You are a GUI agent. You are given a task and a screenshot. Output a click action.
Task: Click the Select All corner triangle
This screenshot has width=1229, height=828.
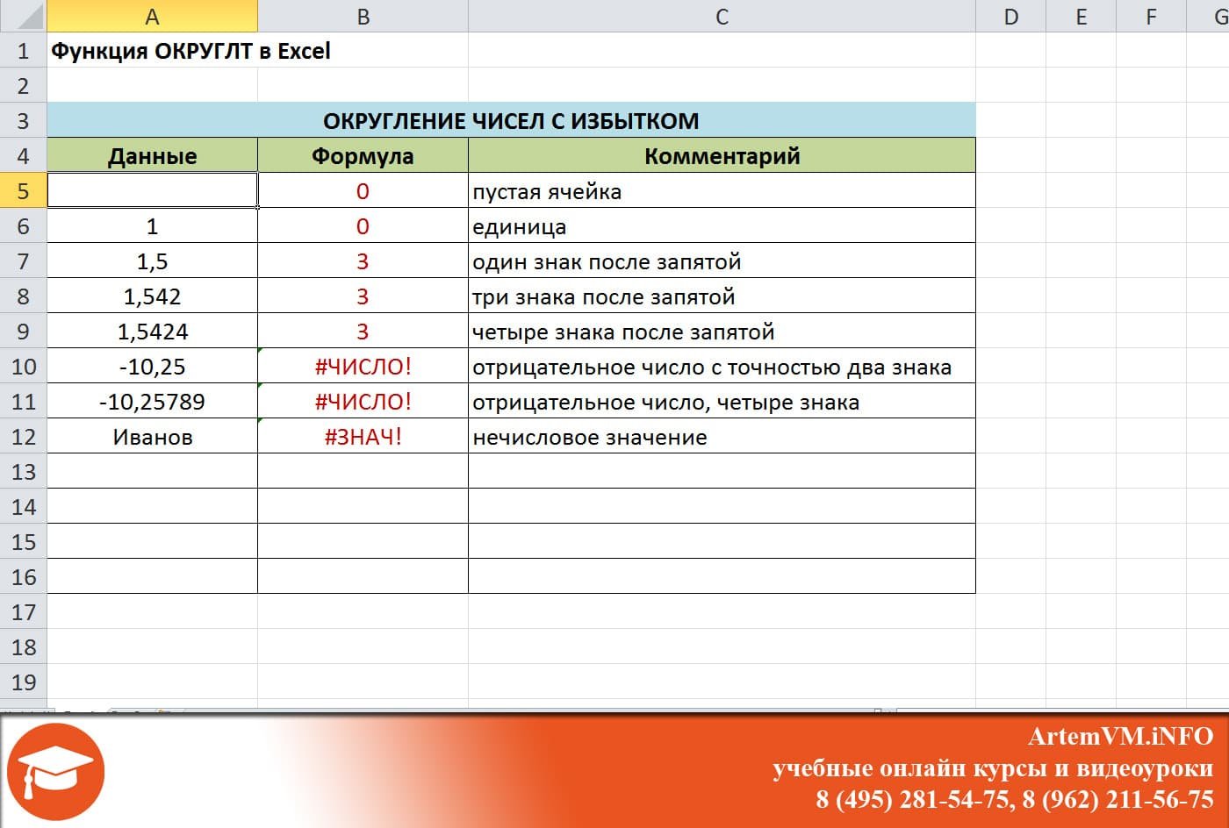[x=23, y=16]
